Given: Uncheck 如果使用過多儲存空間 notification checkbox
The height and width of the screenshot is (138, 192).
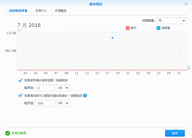Looking at the screenshot, I should (20, 80).
